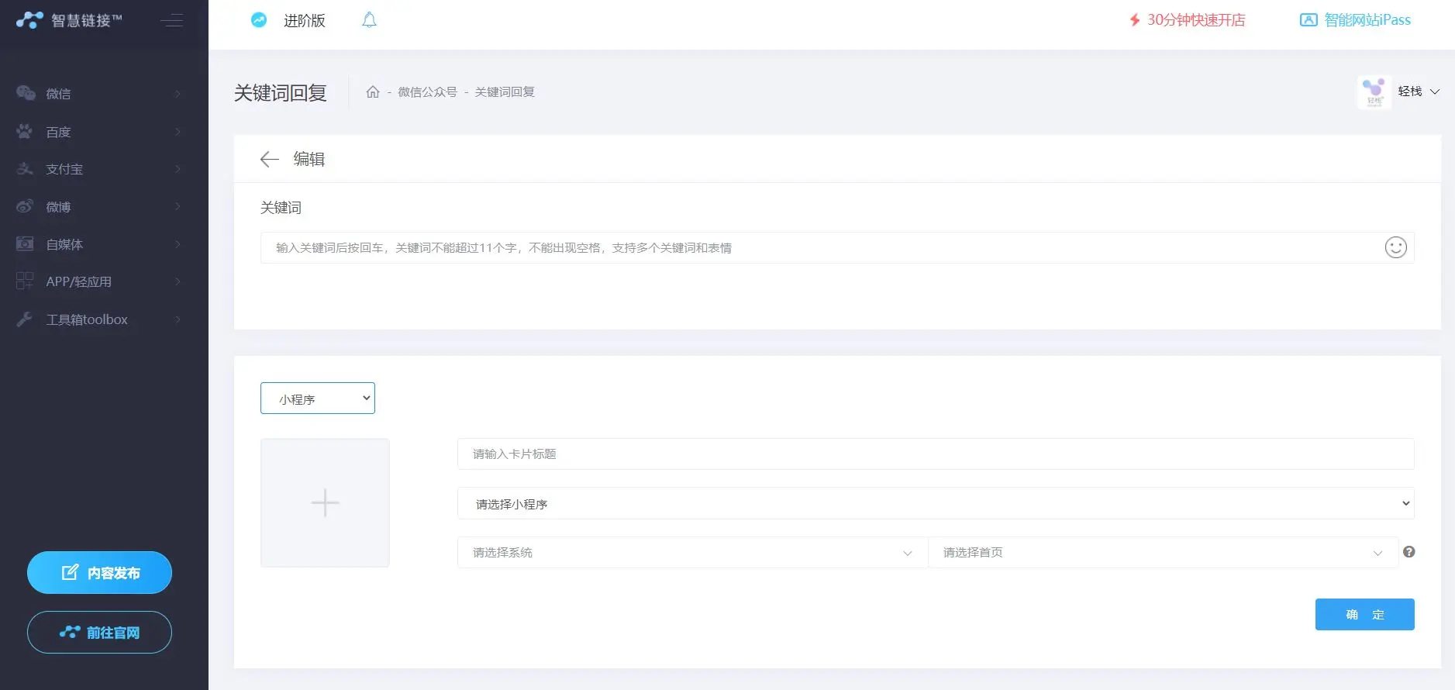1455x690 pixels.
Task: Click the 内容发布 button
Action: tap(99, 573)
